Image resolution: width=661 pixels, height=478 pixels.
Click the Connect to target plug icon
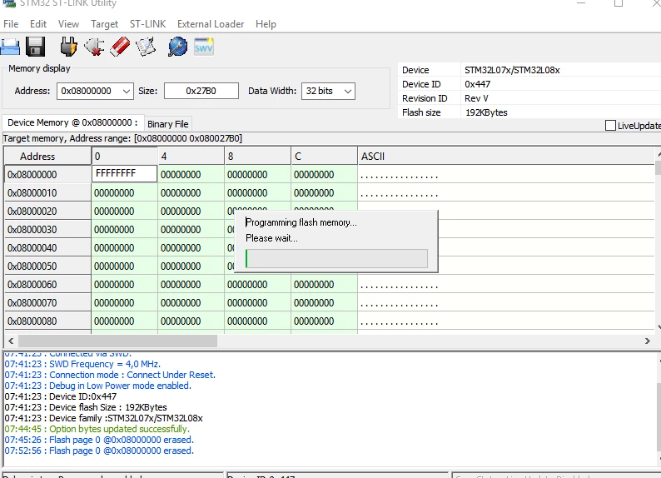coord(68,47)
